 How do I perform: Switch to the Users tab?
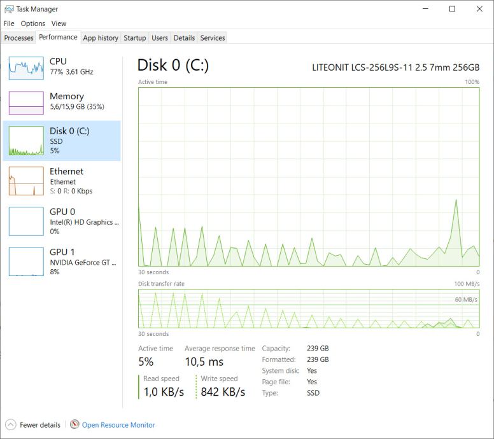160,38
